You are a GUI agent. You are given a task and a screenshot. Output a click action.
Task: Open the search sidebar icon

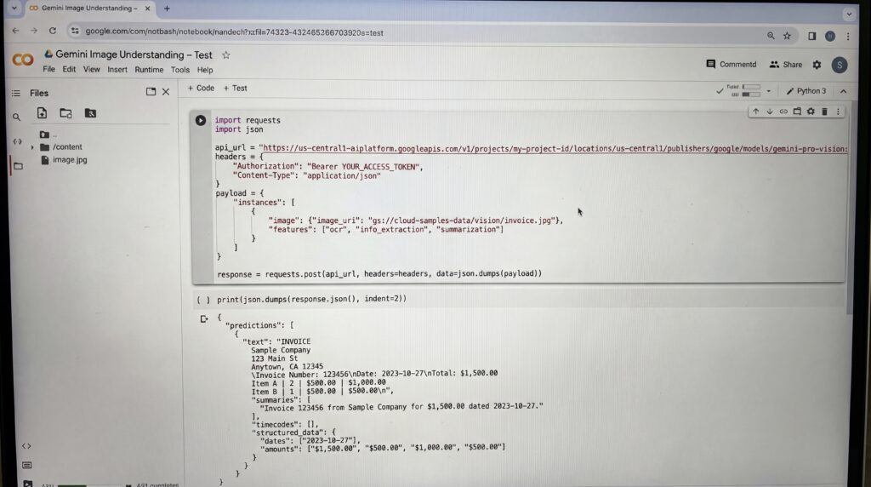click(17, 117)
